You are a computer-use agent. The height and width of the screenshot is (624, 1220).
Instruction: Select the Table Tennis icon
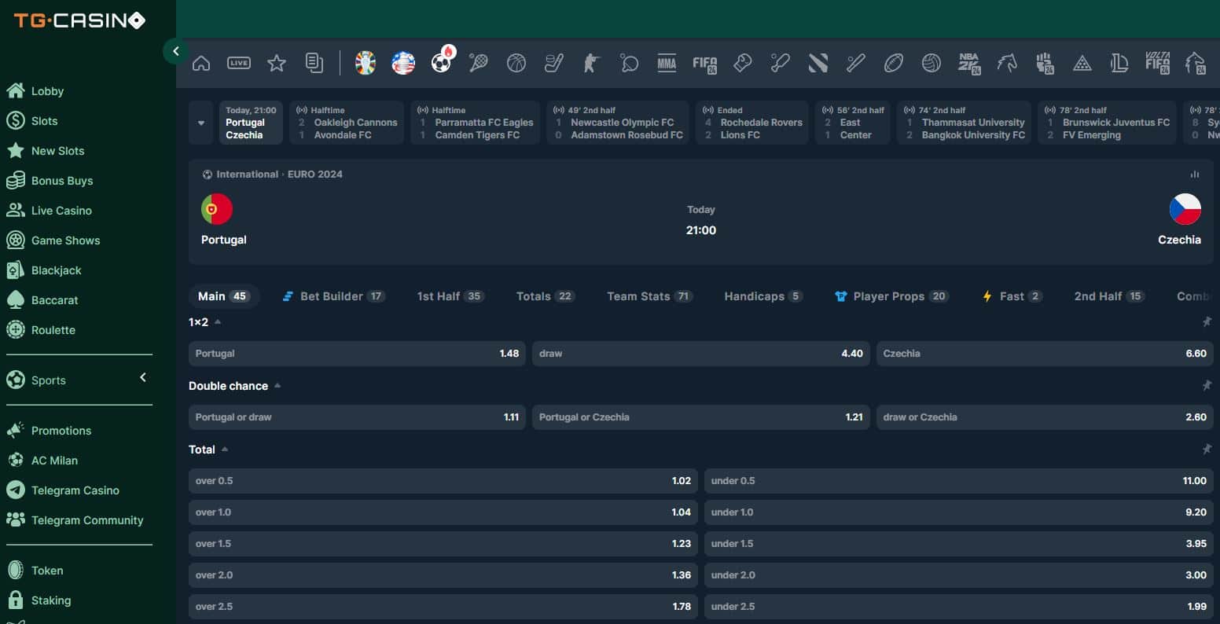(x=629, y=63)
